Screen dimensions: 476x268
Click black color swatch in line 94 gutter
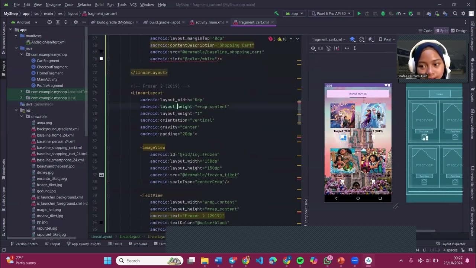coord(101,223)
